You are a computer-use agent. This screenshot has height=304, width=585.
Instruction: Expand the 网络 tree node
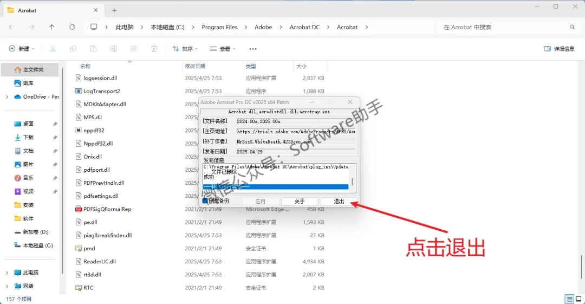(x=6, y=286)
